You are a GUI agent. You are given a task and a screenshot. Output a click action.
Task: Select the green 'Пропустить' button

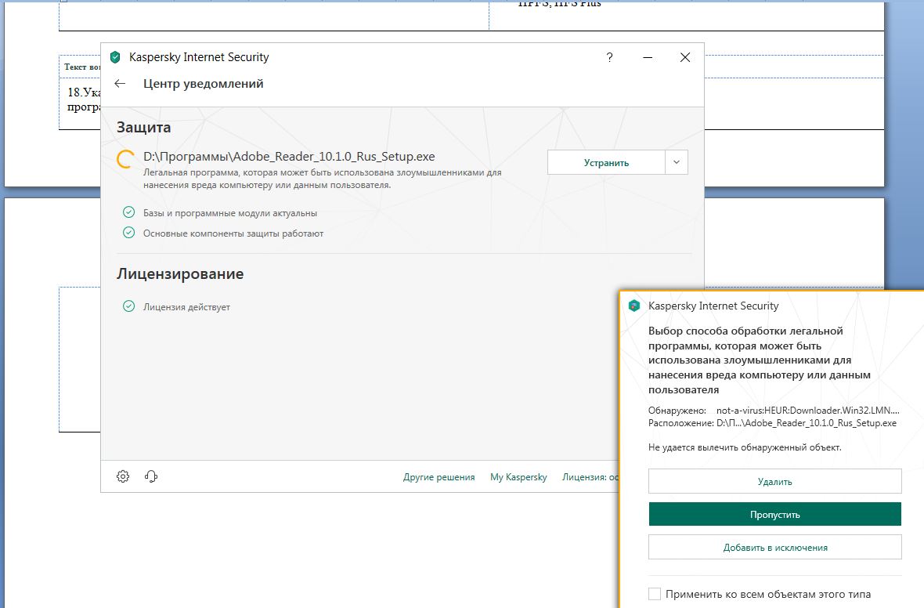pyautogui.click(x=774, y=515)
